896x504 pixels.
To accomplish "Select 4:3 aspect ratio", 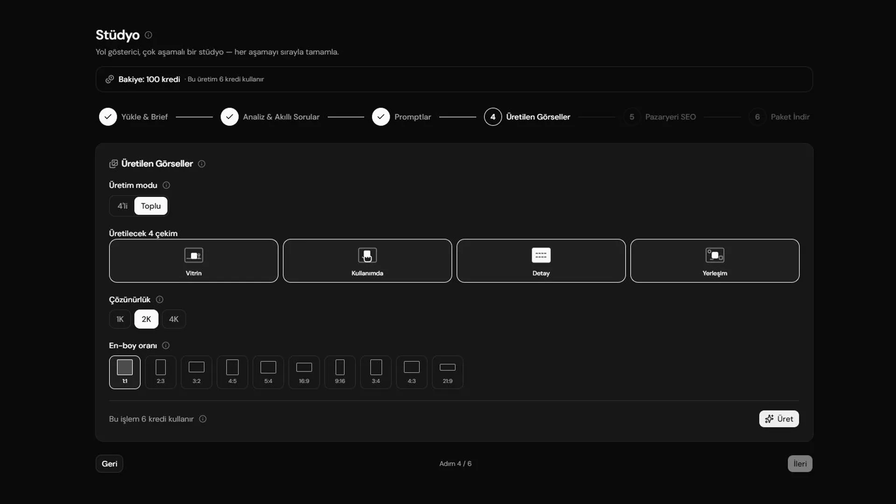I will [412, 372].
